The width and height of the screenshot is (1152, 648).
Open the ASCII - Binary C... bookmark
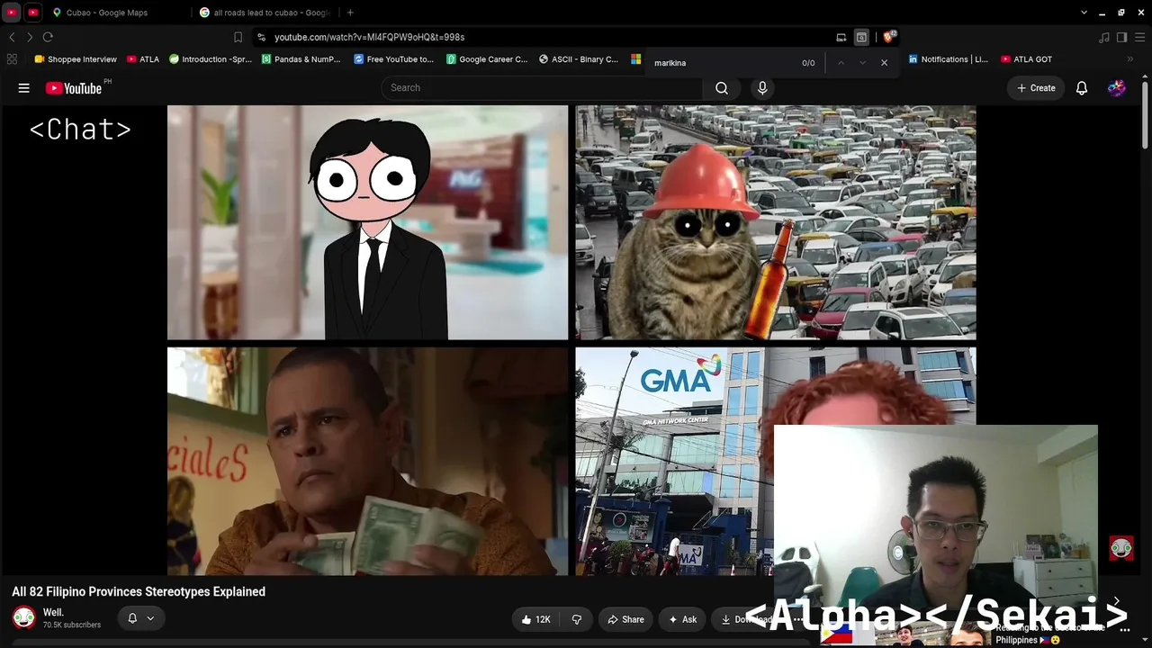point(579,59)
